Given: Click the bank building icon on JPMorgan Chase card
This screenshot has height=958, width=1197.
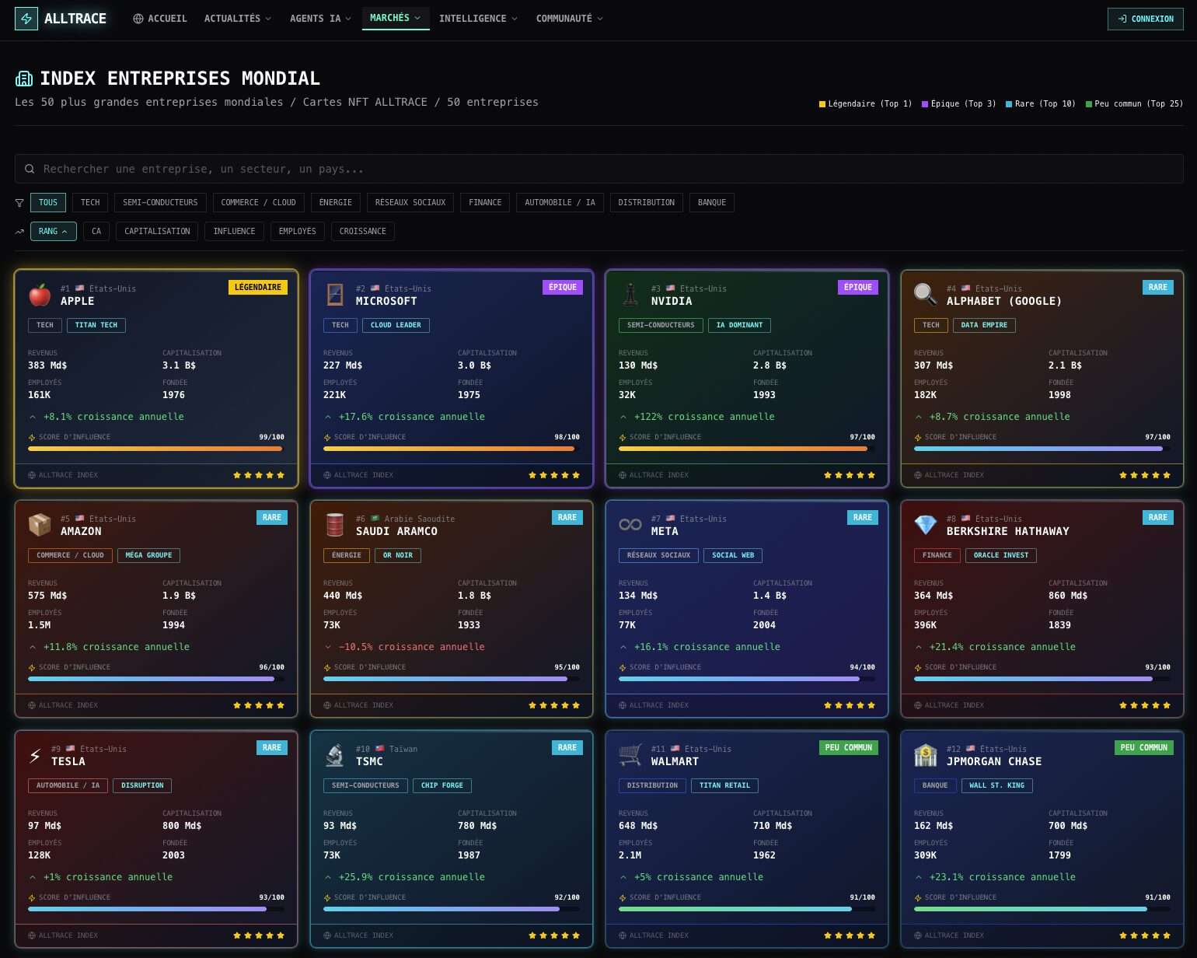Looking at the screenshot, I should 926,755.
